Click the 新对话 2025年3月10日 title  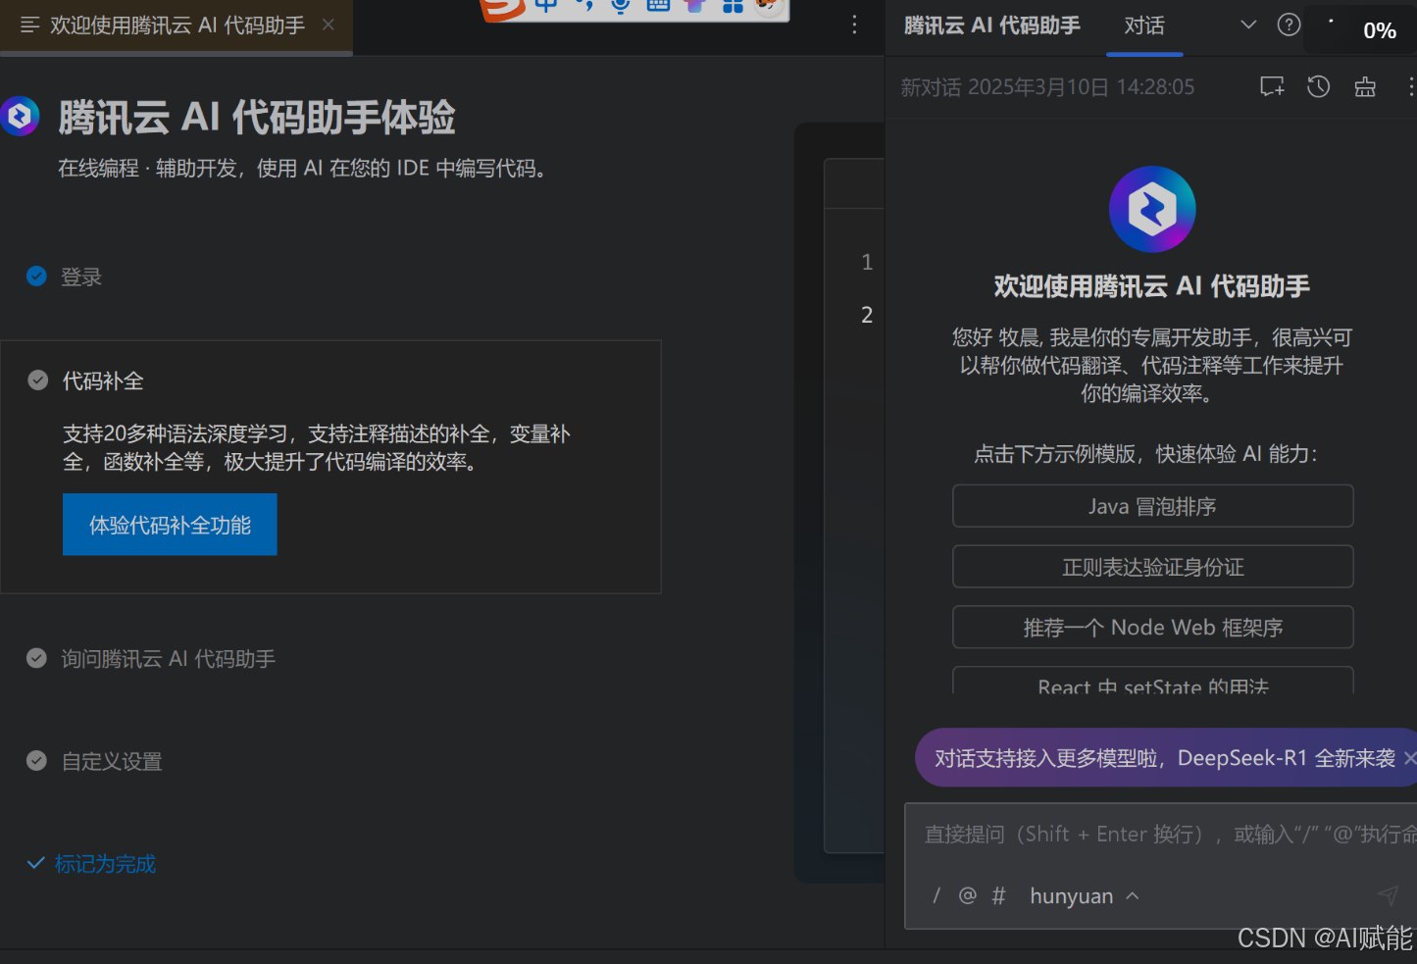pyautogui.click(x=1047, y=87)
